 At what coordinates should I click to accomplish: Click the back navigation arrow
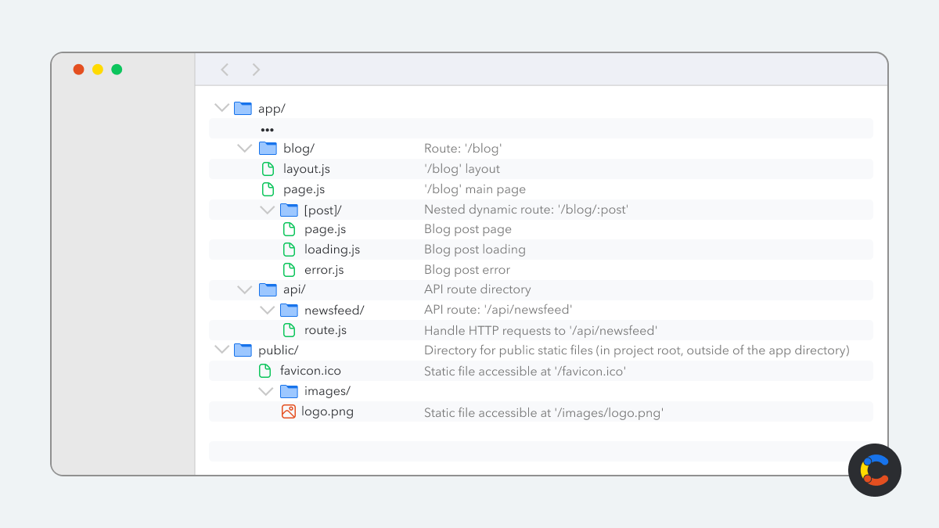point(225,69)
